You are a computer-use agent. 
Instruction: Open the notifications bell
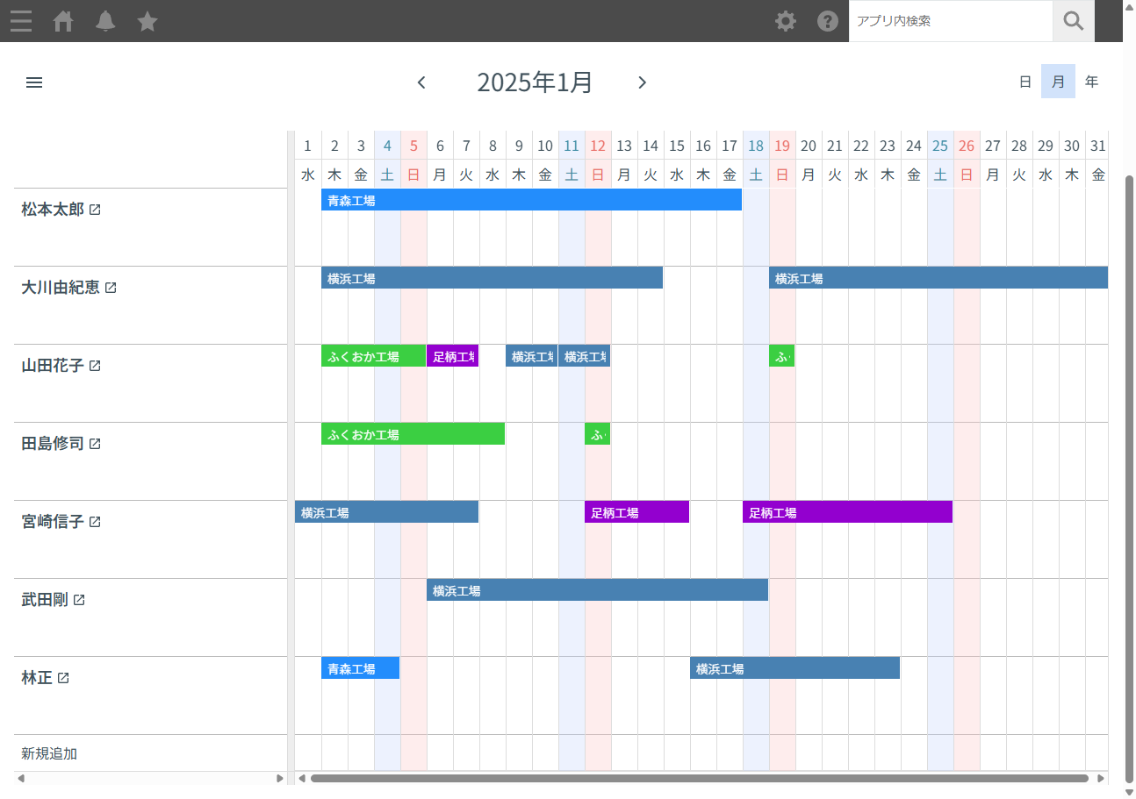point(105,21)
